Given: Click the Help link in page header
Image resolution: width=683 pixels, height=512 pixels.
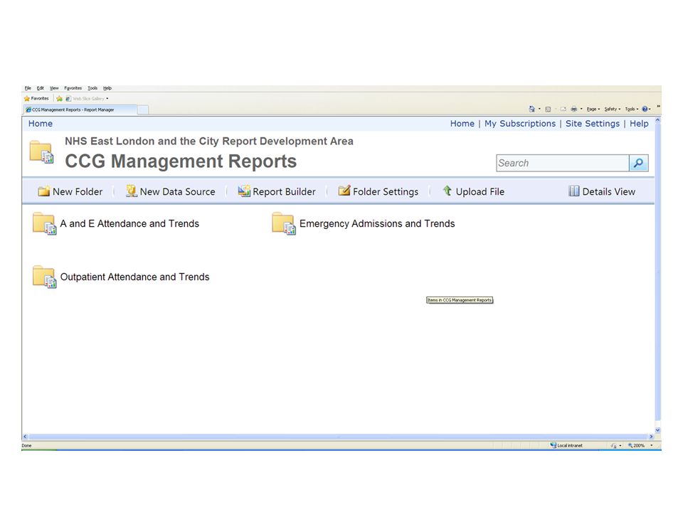Looking at the screenshot, I should 639,124.
